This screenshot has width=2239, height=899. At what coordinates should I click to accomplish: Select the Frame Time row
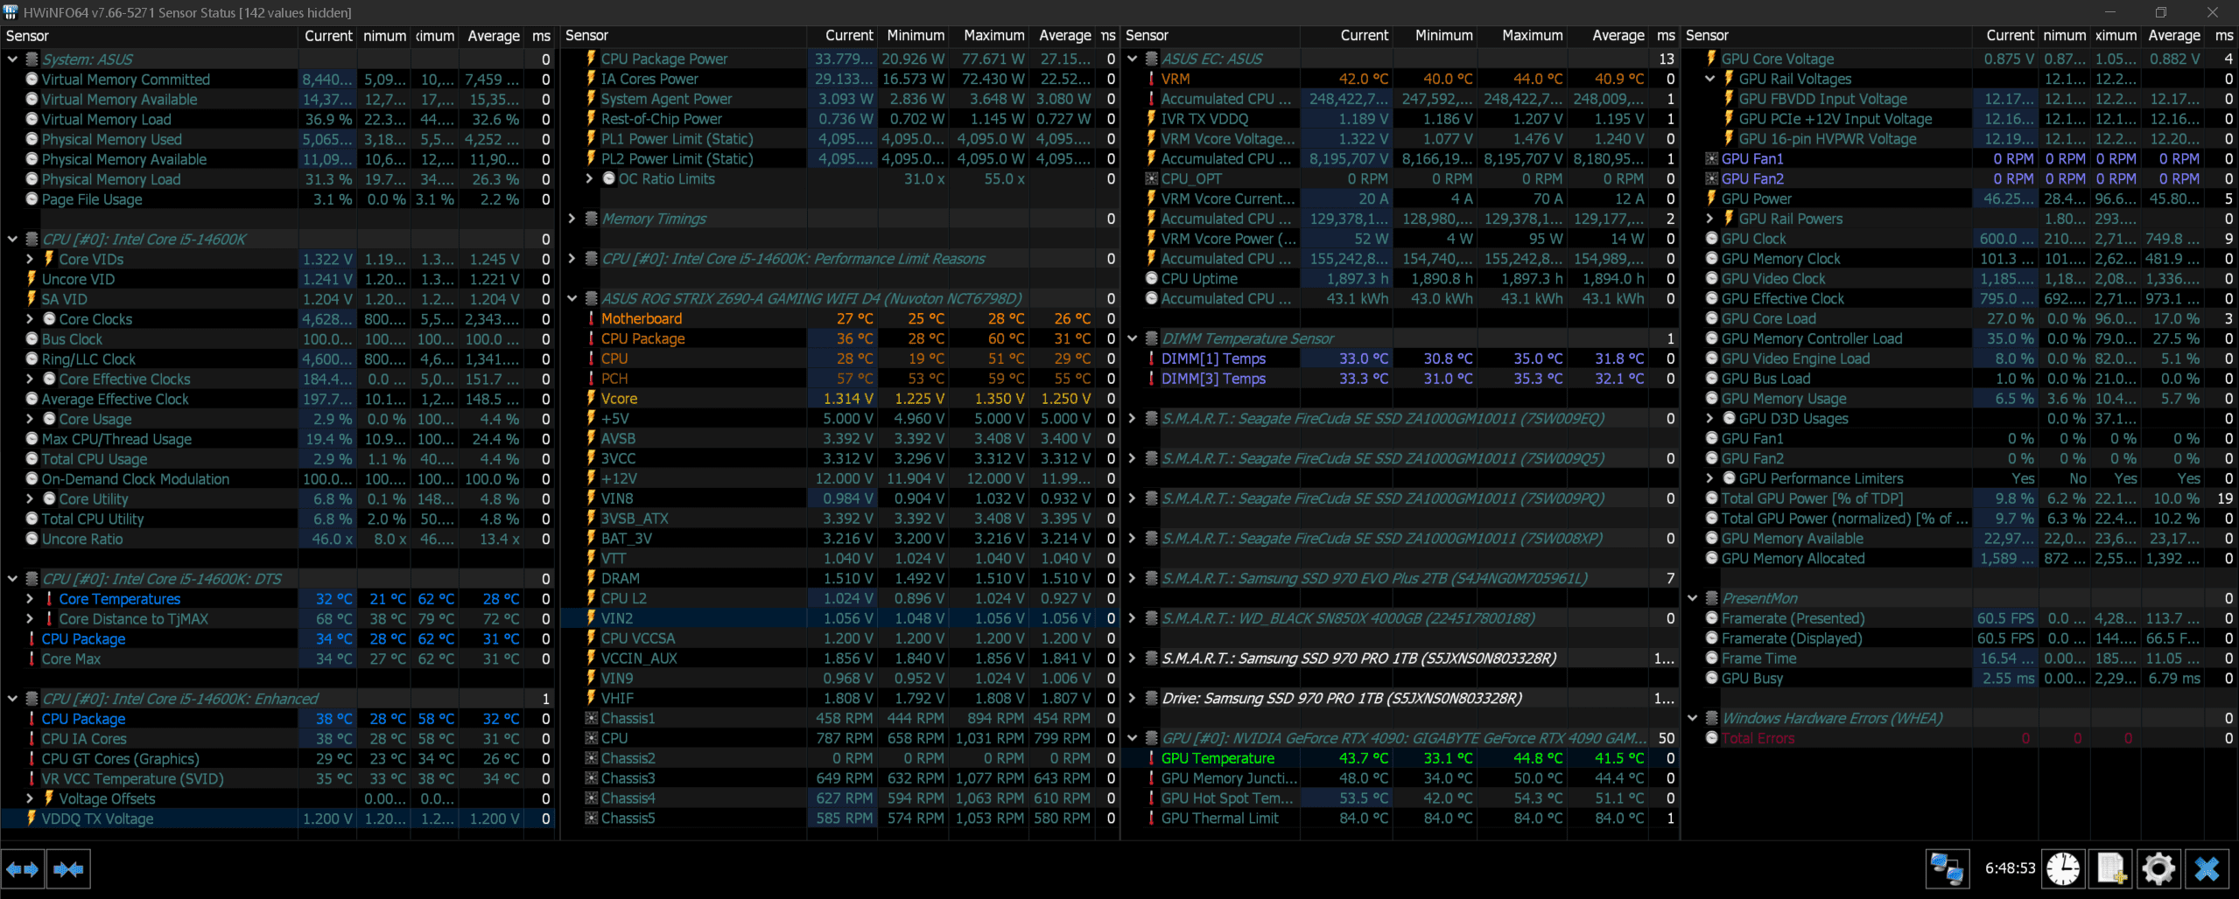click(x=1961, y=659)
